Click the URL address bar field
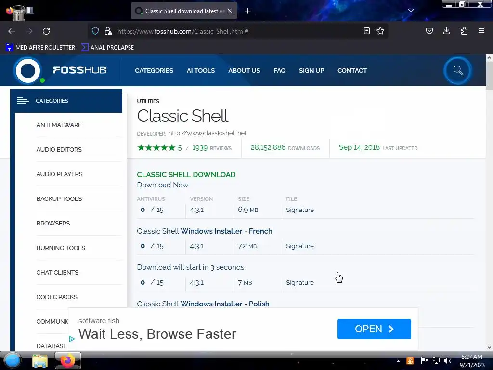Image resolution: width=493 pixels, height=370 pixels. (x=239, y=31)
